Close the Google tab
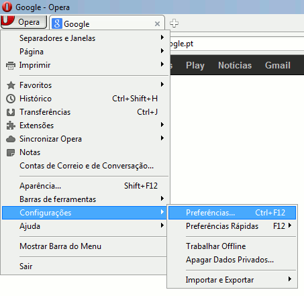 [x=157, y=23]
